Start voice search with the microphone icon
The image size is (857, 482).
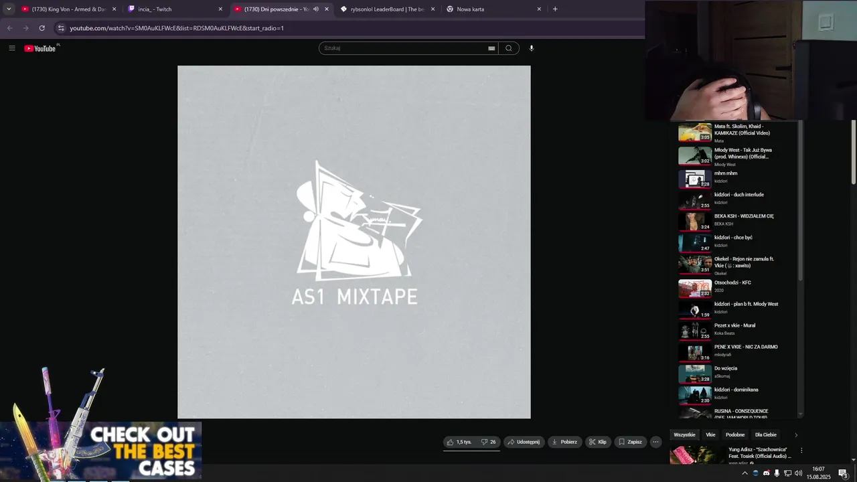pyautogui.click(x=532, y=48)
